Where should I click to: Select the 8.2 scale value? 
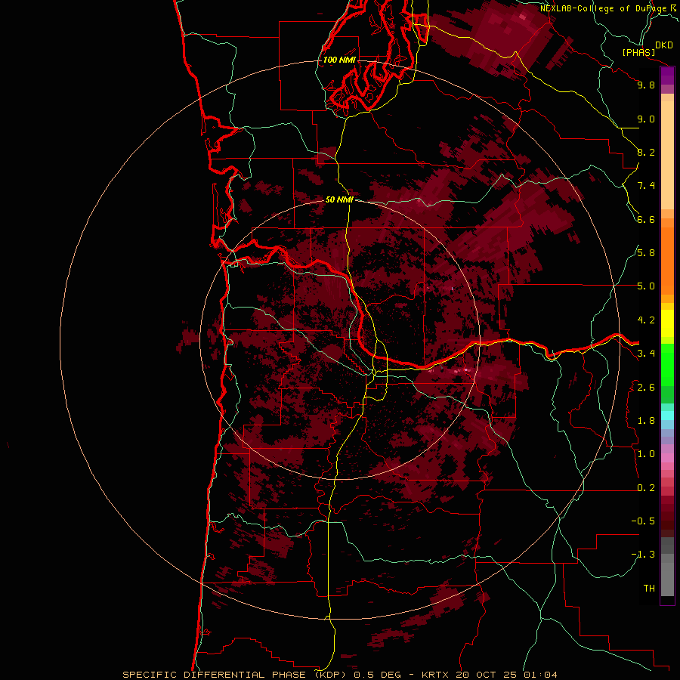click(646, 152)
